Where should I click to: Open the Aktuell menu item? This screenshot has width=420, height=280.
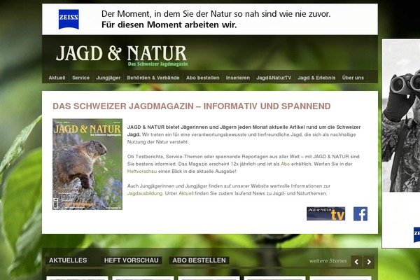(x=57, y=78)
